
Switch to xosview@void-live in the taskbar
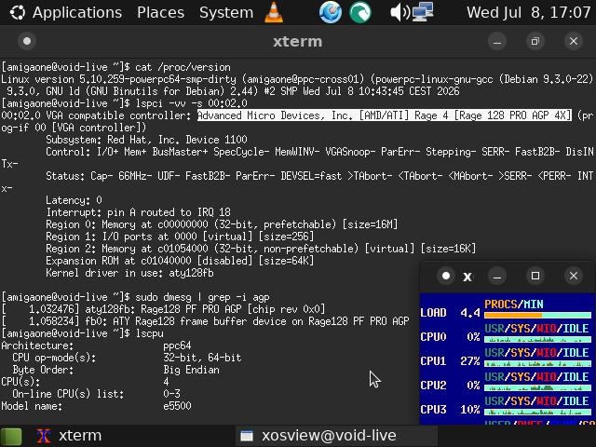(x=336, y=436)
